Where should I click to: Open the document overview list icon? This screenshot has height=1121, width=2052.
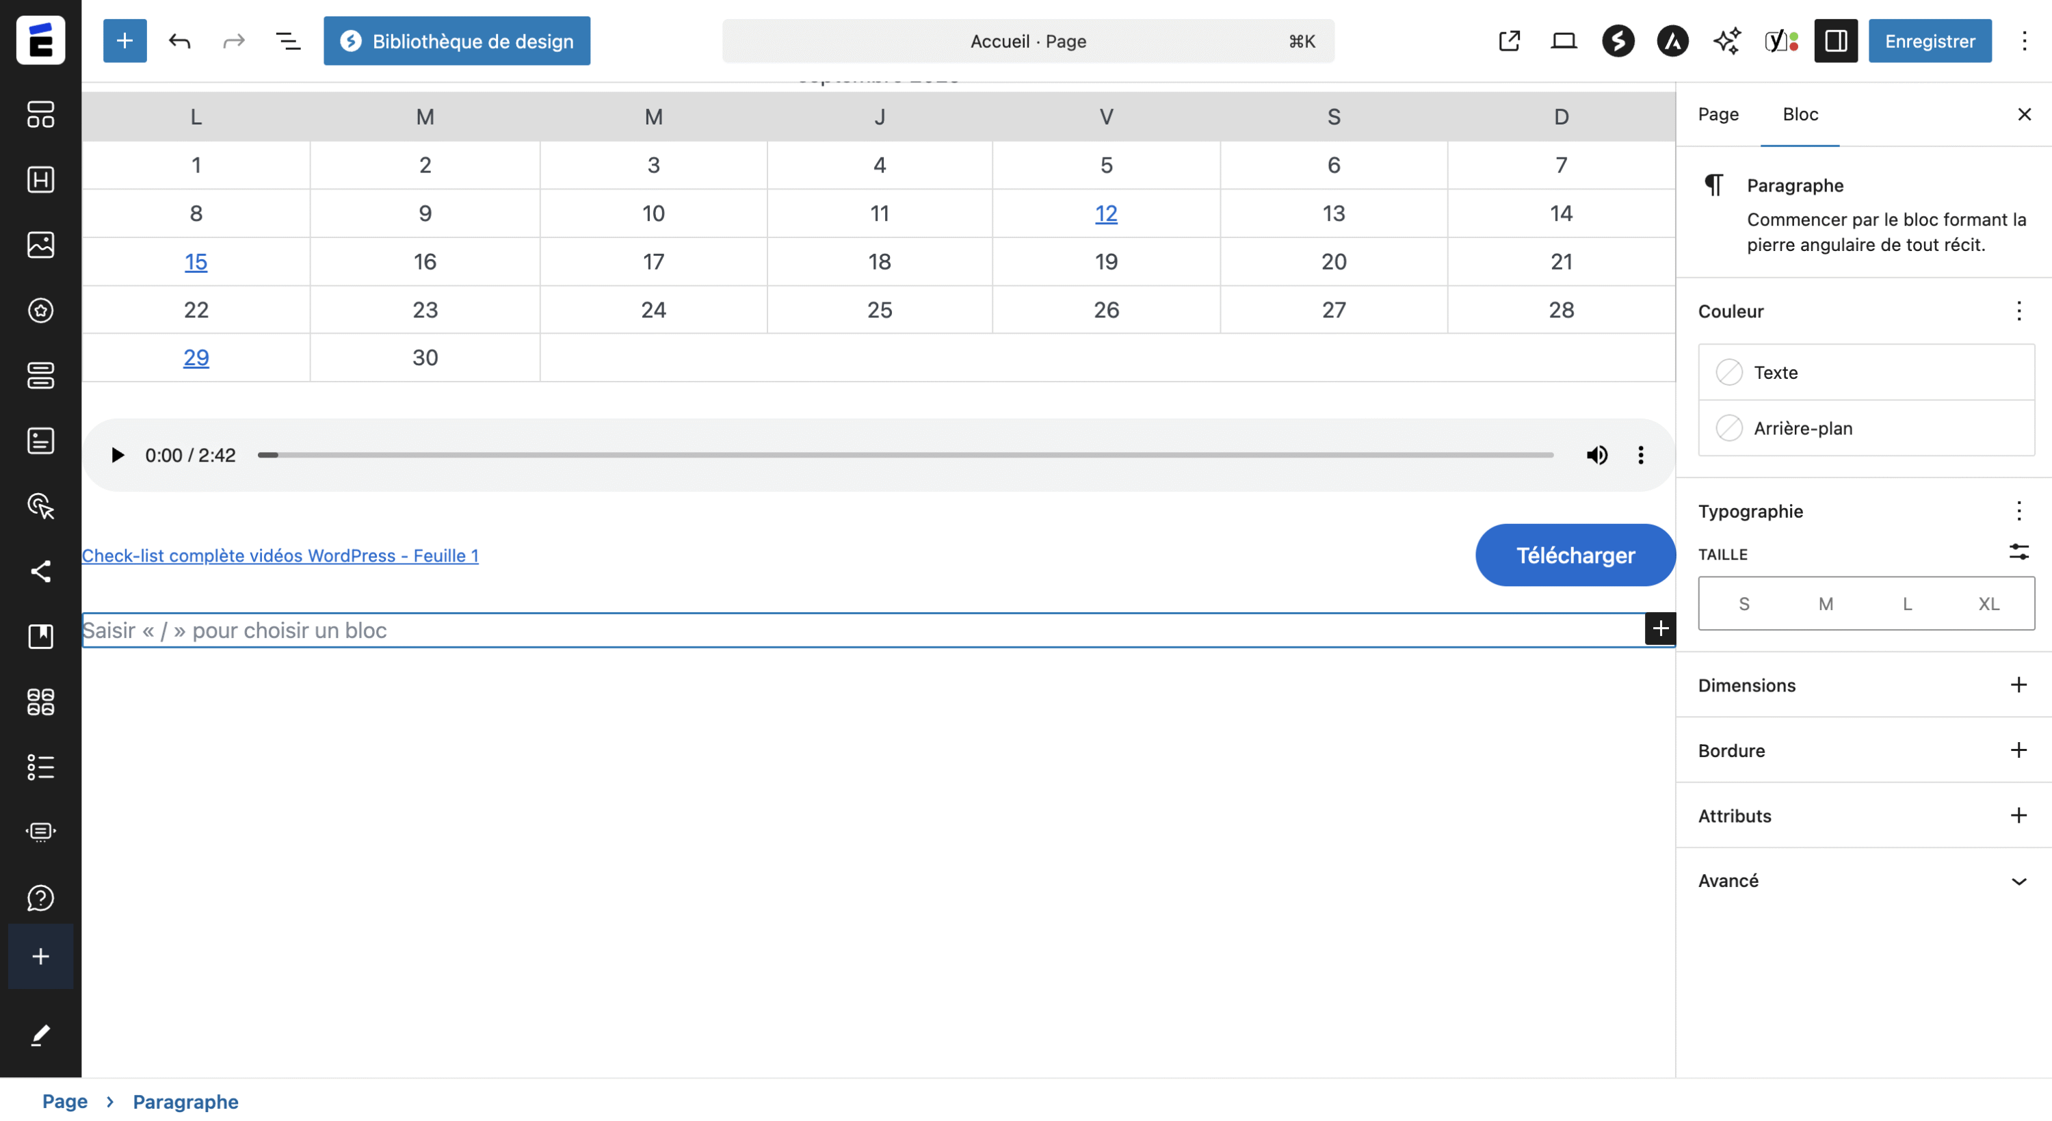(287, 40)
